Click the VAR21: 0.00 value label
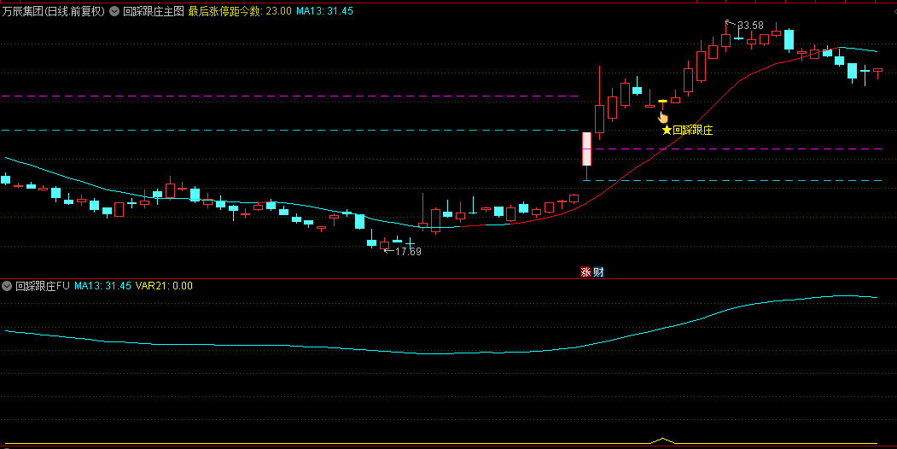This screenshot has width=897, height=449. (164, 286)
